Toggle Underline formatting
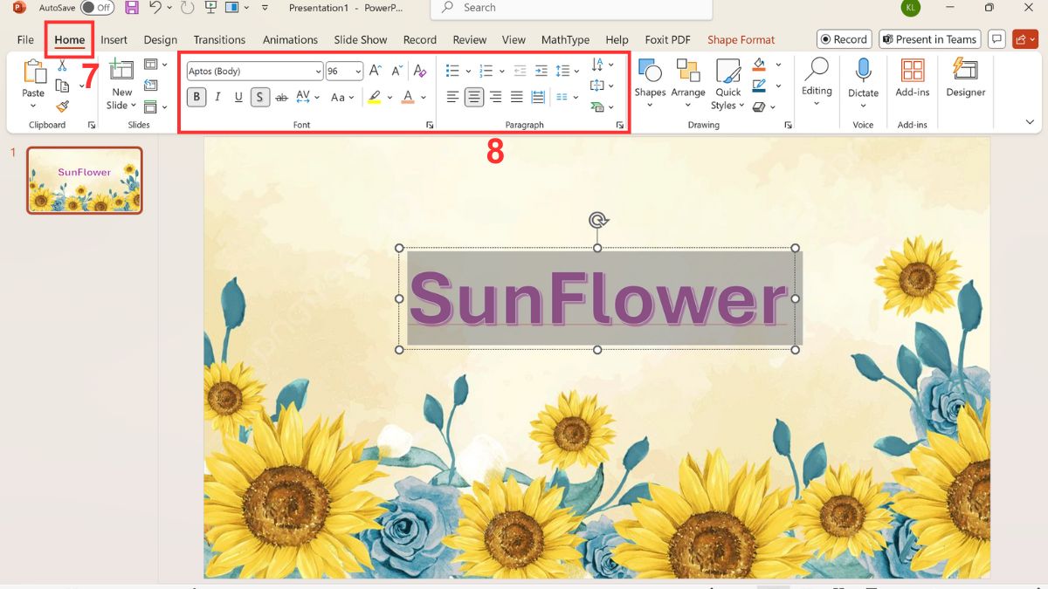Image resolution: width=1048 pixels, height=589 pixels. (238, 97)
